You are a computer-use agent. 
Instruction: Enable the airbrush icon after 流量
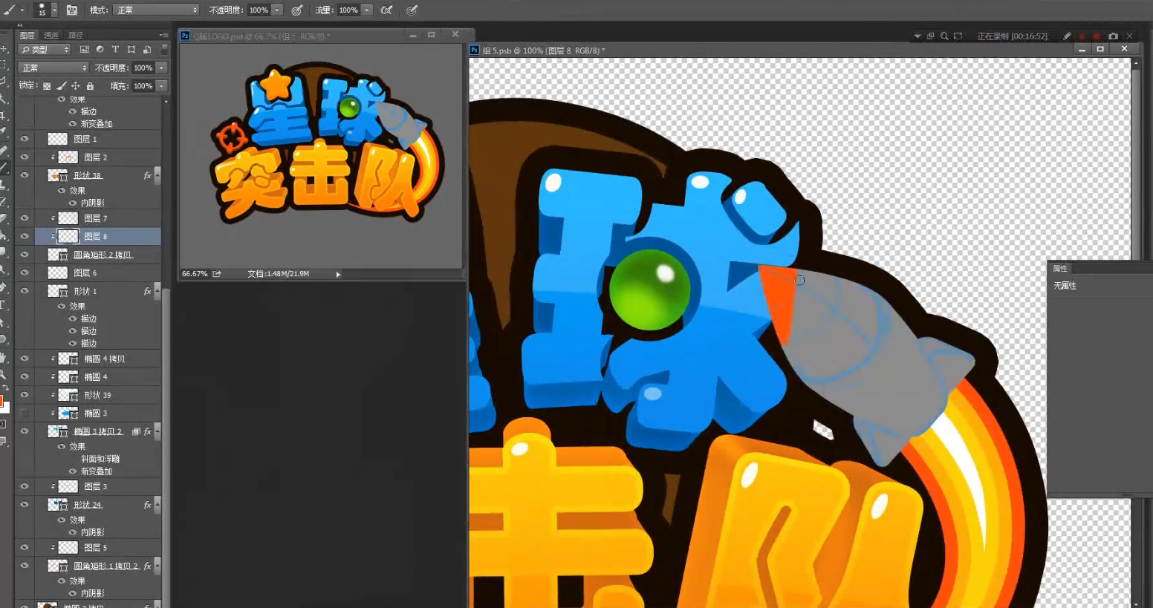(x=386, y=10)
